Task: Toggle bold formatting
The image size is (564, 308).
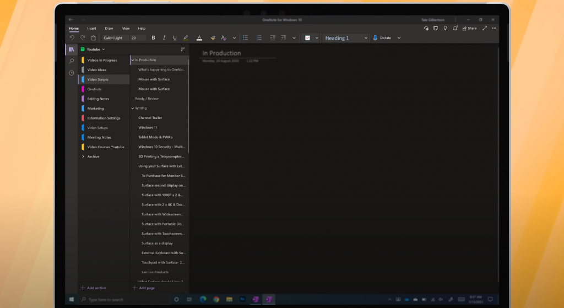Action: coord(153,38)
